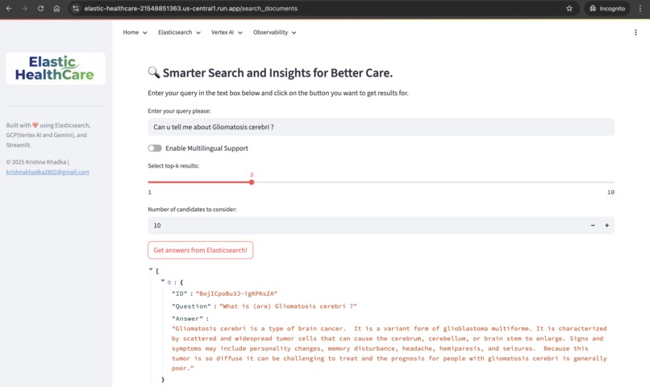
Task: Focus the query text box
Action: tap(381, 127)
